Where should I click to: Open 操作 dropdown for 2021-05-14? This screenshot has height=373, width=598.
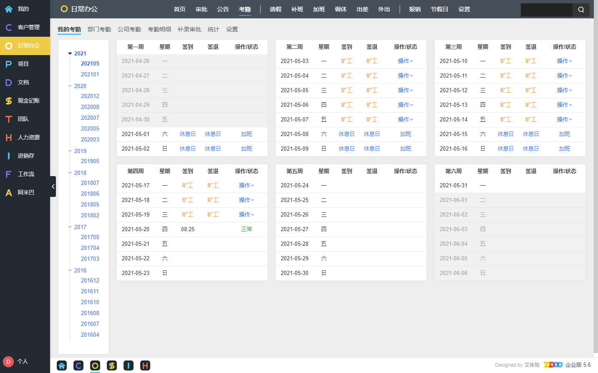coord(564,119)
